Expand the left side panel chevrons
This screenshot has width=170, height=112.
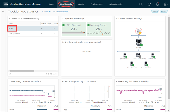pyautogui.click(x=3, y=11)
